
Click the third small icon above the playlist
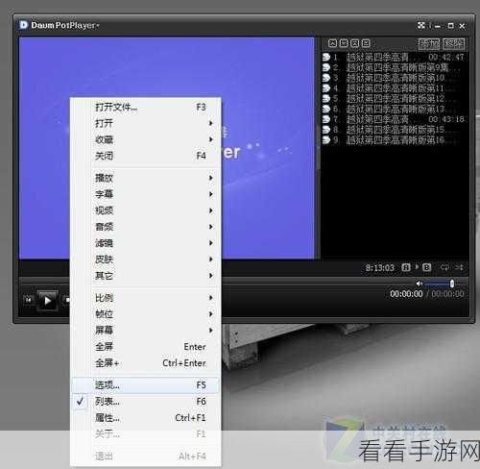tap(355, 43)
